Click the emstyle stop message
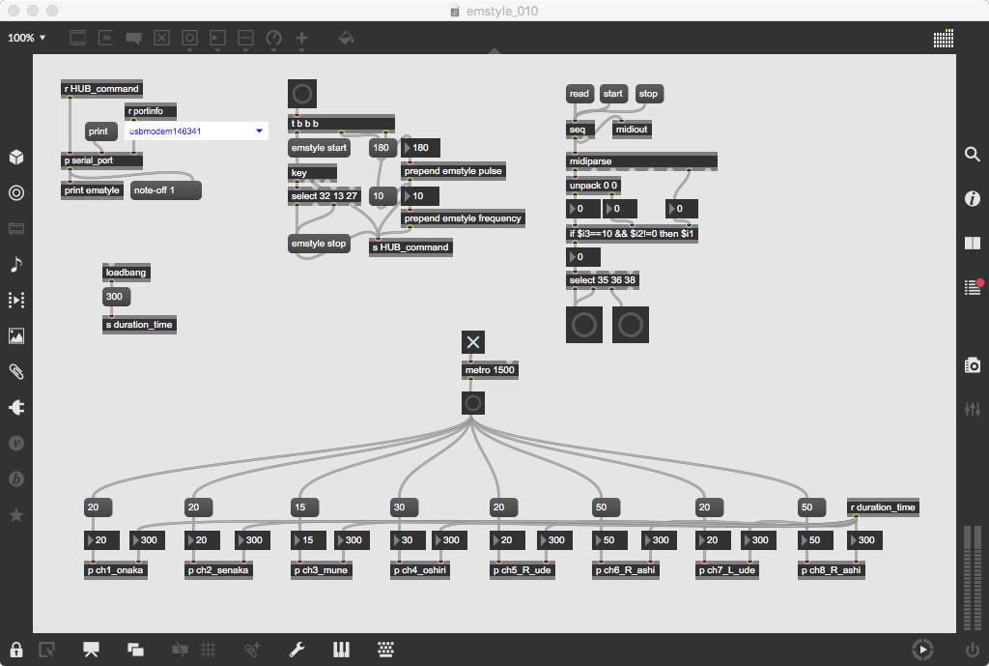 point(319,244)
